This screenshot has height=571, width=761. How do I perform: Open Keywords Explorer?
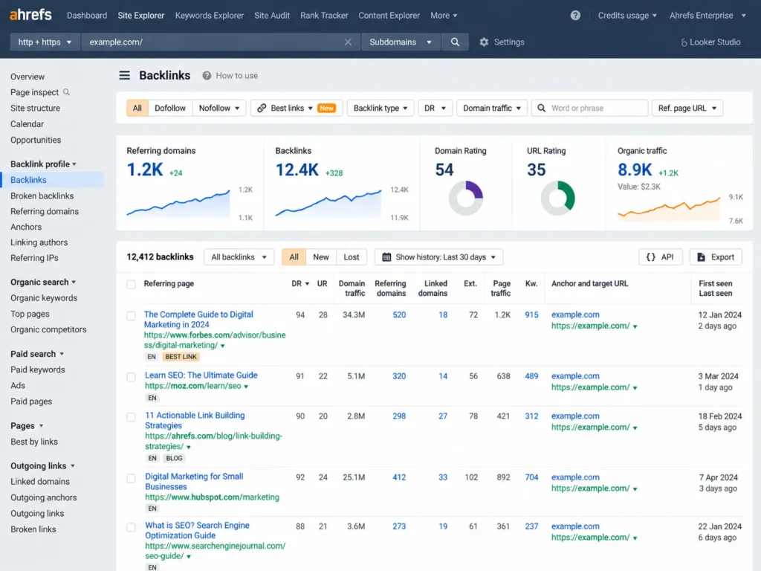[x=209, y=16]
